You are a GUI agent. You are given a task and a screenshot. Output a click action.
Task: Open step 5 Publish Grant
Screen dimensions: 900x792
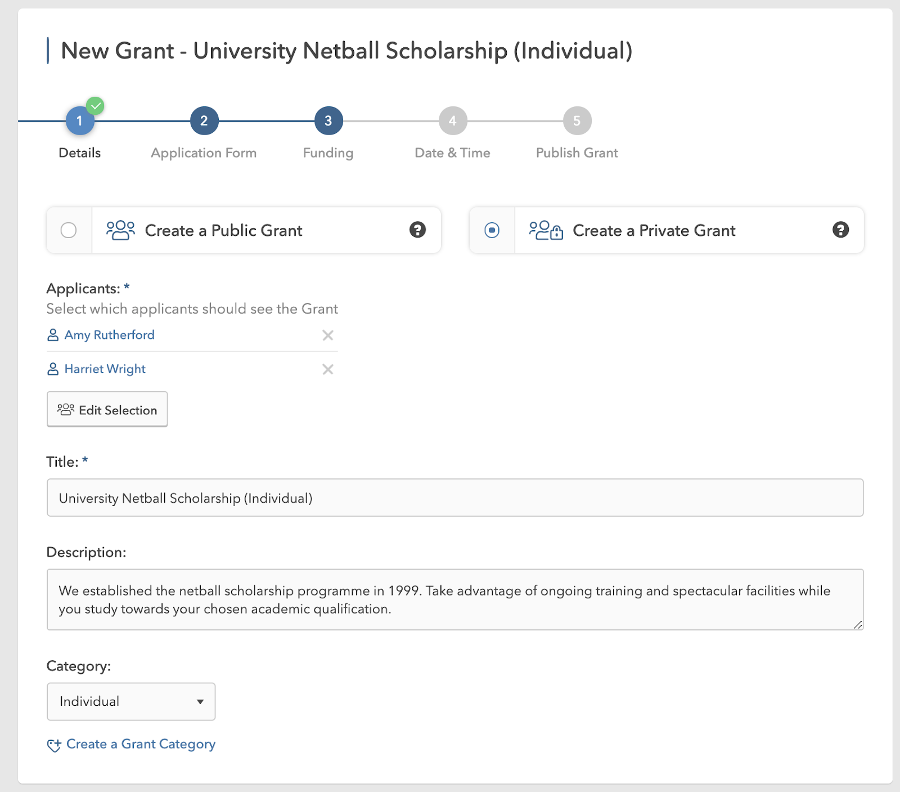coord(577,120)
